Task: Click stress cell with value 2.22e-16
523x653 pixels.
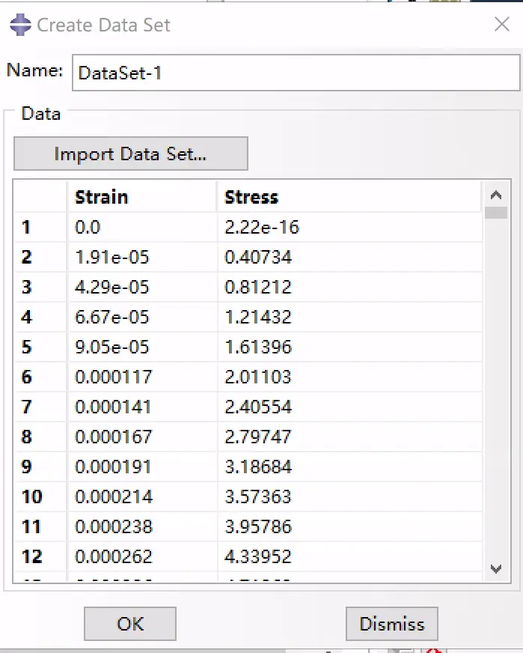Action: point(349,228)
